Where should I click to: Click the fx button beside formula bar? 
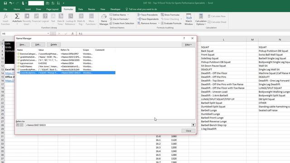coord(72,34)
